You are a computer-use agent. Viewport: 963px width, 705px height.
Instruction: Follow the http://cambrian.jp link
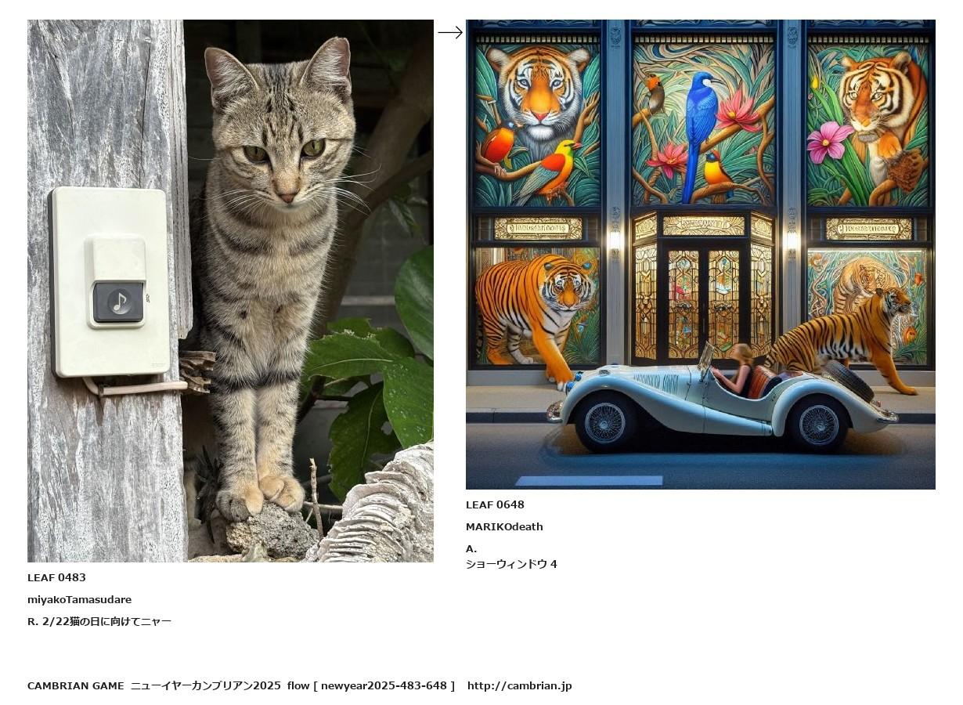[520, 685]
